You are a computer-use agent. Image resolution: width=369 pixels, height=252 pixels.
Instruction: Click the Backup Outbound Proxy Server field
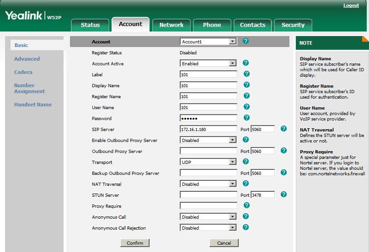pos(209,173)
